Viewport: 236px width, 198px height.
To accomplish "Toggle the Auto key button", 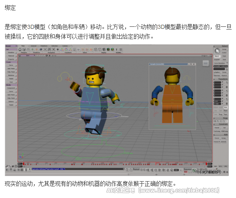I will [186, 172].
